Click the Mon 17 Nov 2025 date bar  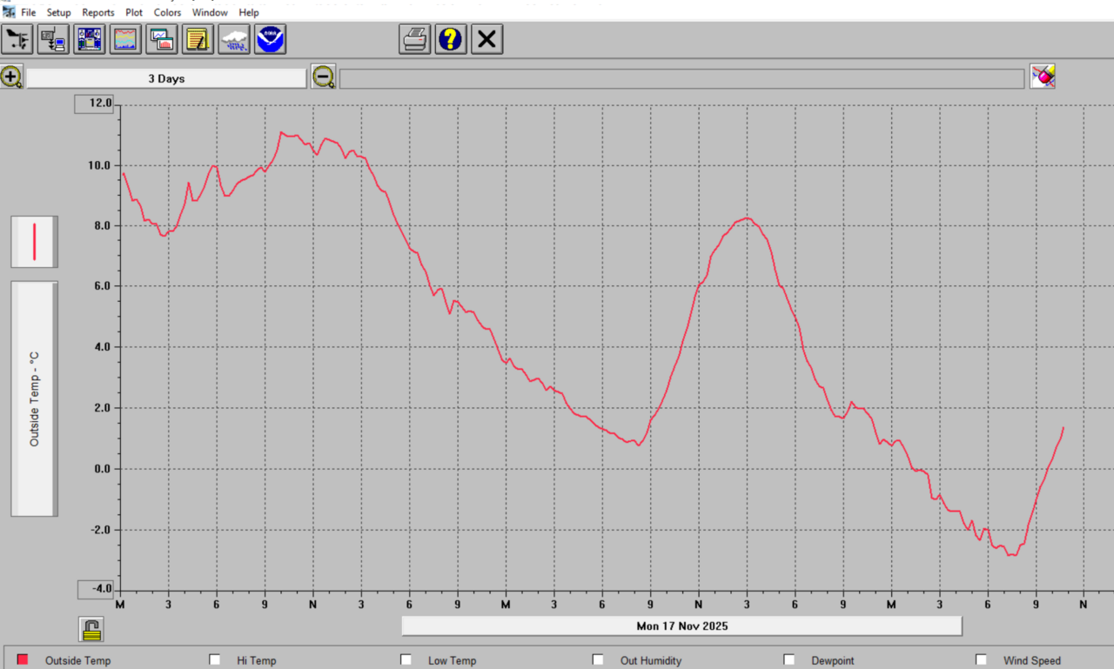(681, 626)
